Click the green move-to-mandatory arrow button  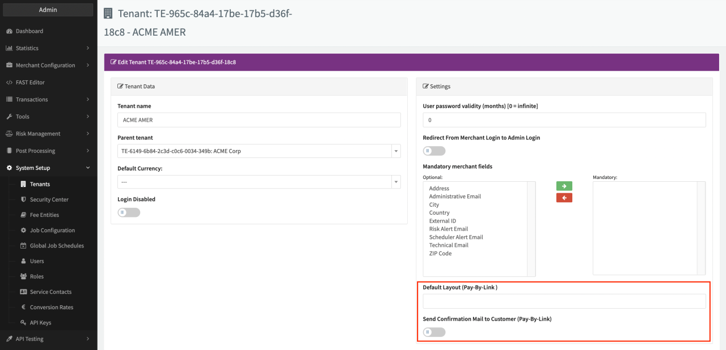point(564,186)
